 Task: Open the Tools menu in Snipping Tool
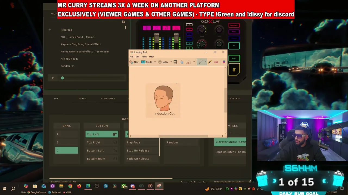[144, 57]
